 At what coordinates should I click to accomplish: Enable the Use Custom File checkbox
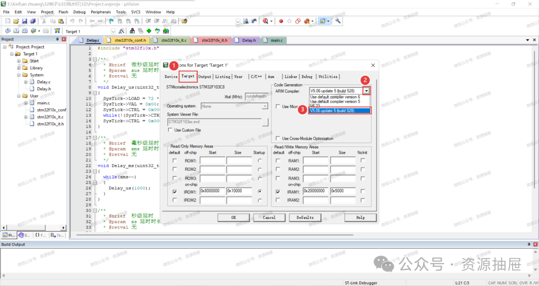(171, 130)
